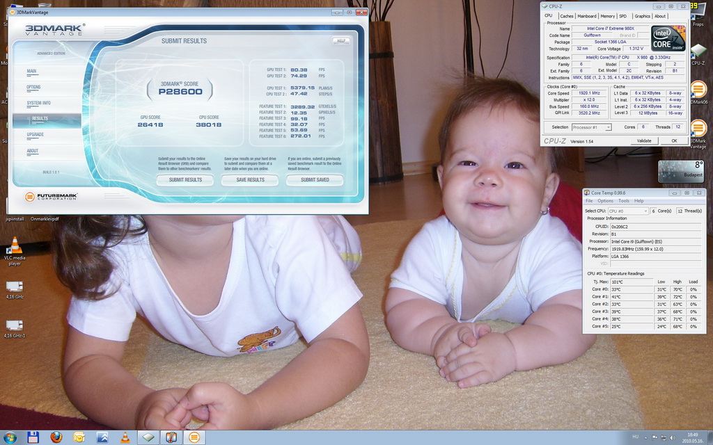The height and width of the screenshot is (445, 713).
Task: Open the 3DMark Vantage desktop shortcut
Action: tap(698, 134)
